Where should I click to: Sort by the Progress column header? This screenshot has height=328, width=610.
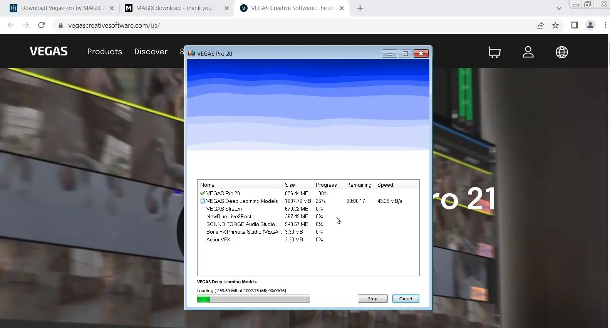328,185
